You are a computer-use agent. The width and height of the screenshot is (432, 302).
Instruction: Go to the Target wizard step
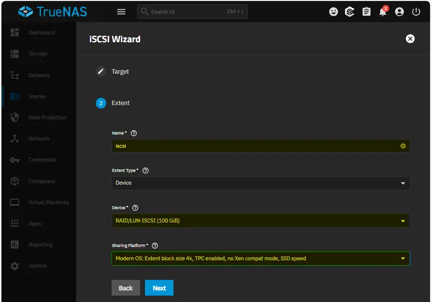120,72
